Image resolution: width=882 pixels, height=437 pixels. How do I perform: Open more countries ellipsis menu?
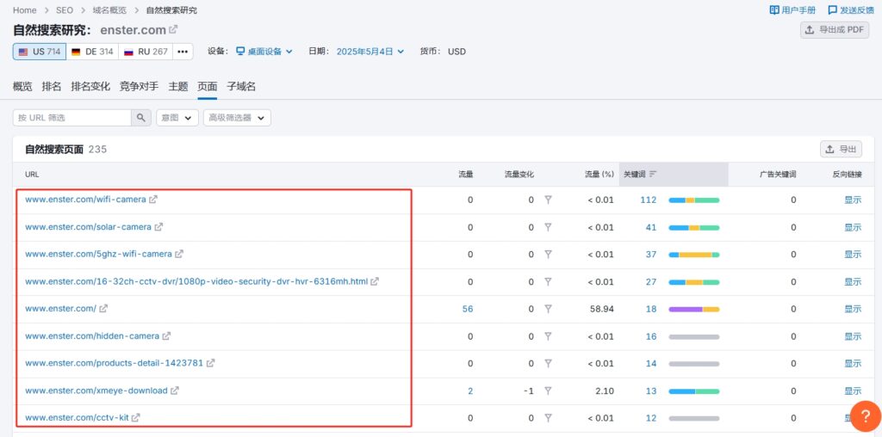[x=183, y=52]
